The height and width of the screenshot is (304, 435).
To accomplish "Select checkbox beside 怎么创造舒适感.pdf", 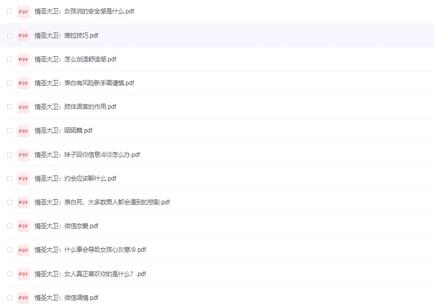I will pyautogui.click(x=10, y=59).
